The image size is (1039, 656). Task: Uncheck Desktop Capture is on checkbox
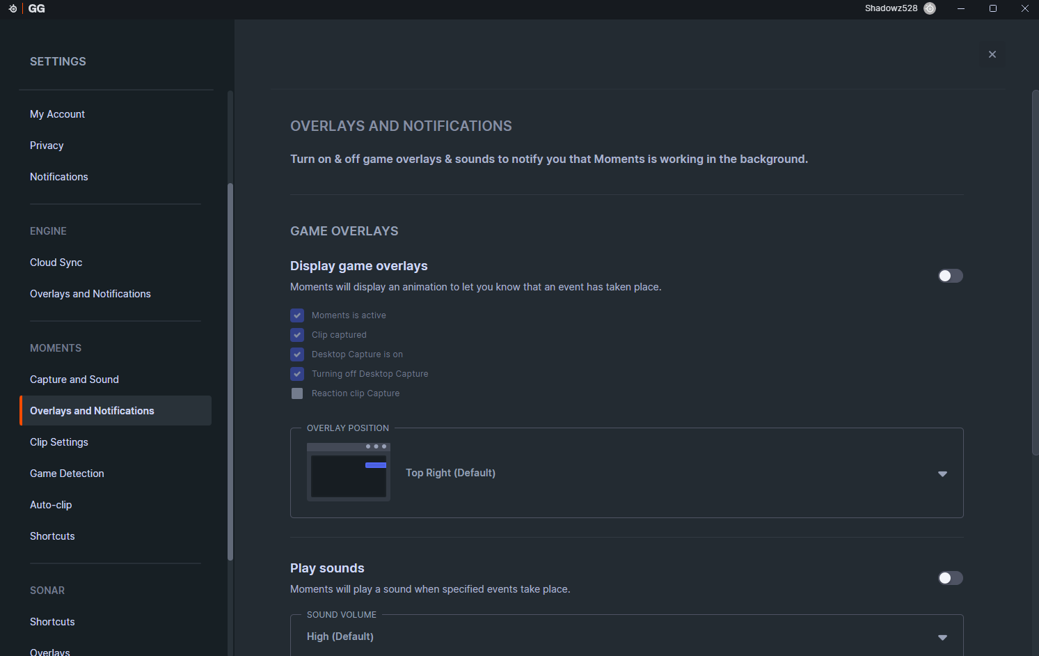click(297, 354)
